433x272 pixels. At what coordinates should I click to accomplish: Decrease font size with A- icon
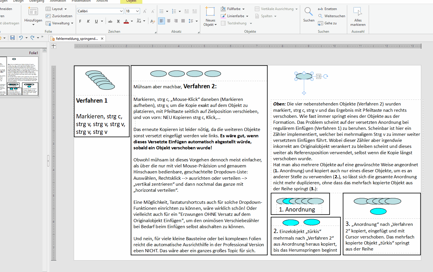(x=153, y=11)
